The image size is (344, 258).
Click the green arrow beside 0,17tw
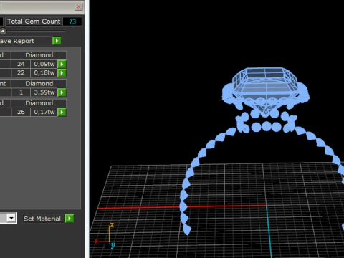pyautogui.click(x=62, y=112)
